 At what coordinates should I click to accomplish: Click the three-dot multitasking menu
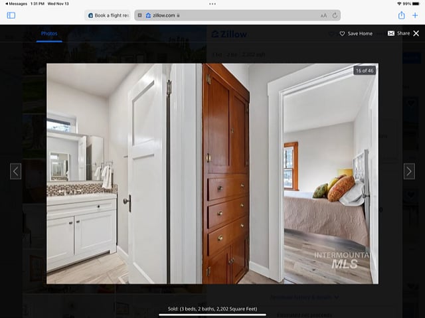coord(212,4)
